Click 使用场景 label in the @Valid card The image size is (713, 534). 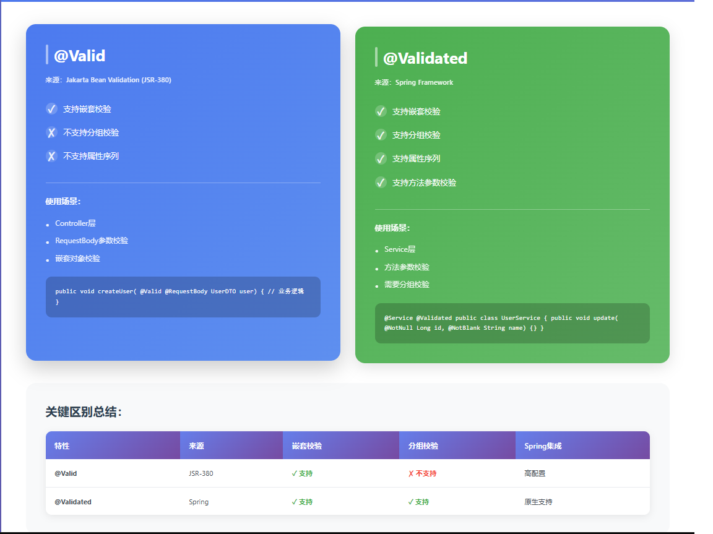(63, 201)
